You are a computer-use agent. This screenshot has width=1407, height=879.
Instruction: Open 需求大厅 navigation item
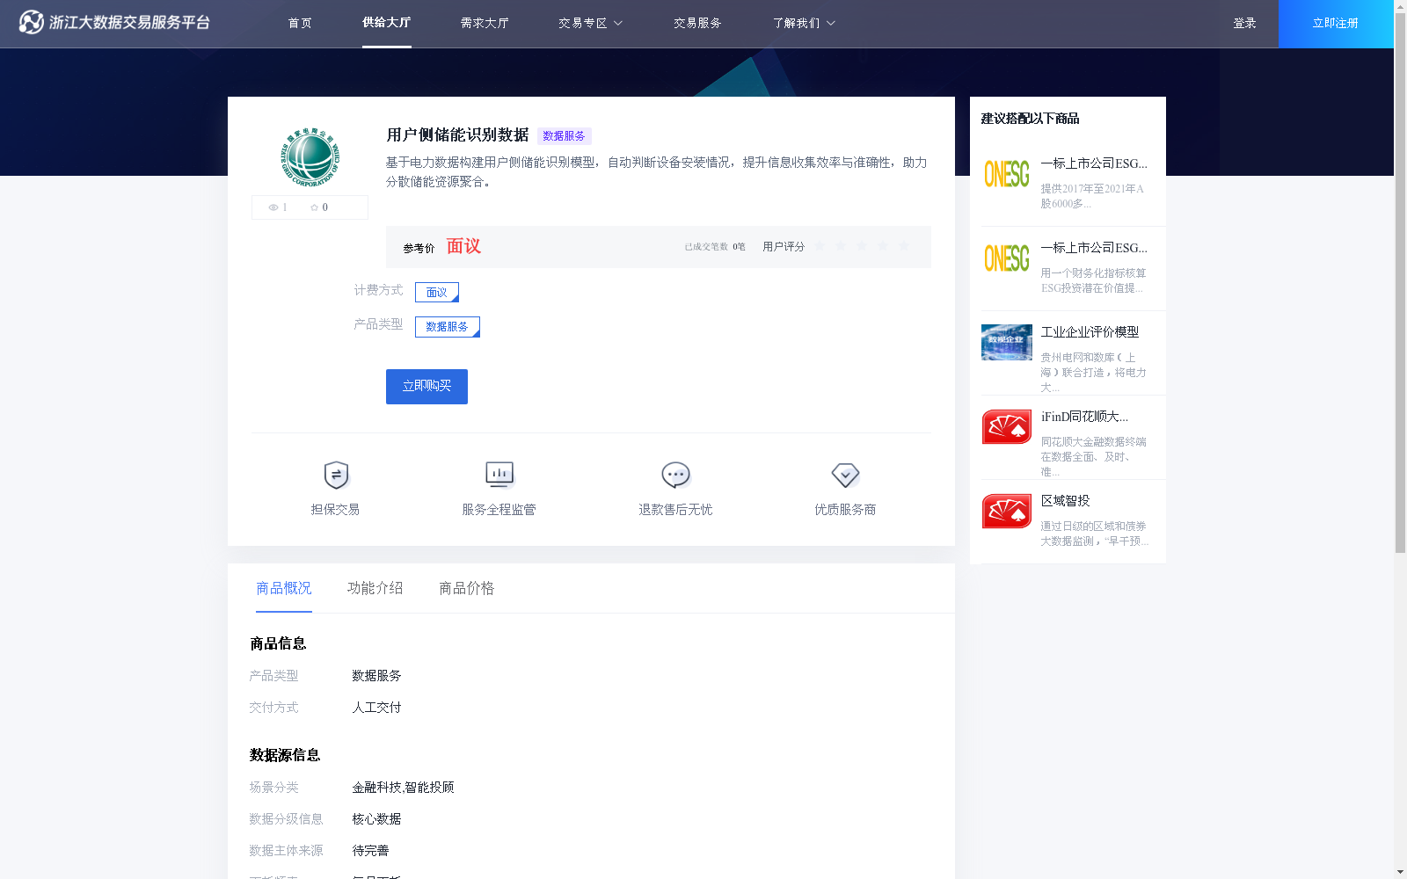485,24
